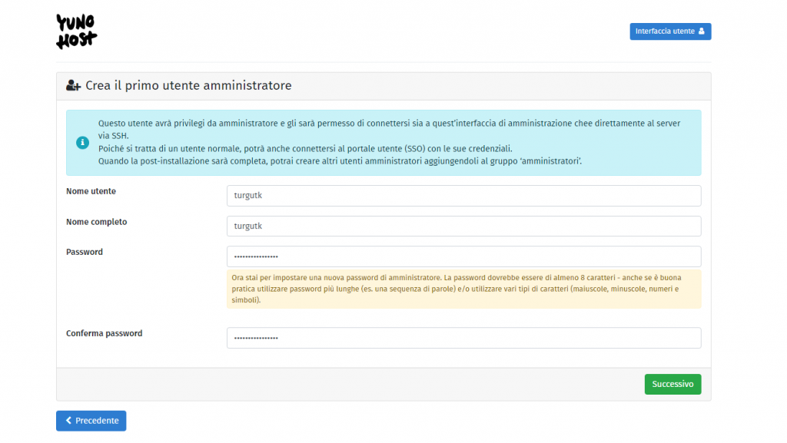This screenshot has width=787, height=443.
Task: Click the YunoHost logo
Action: 77,31
